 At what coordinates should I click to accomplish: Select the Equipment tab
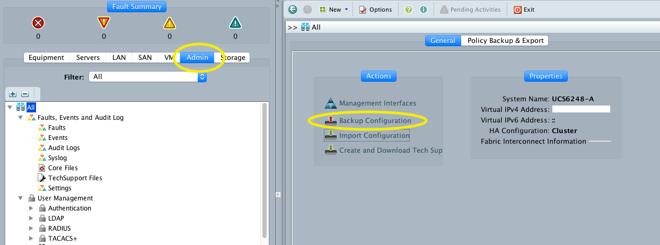[x=46, y=58]
